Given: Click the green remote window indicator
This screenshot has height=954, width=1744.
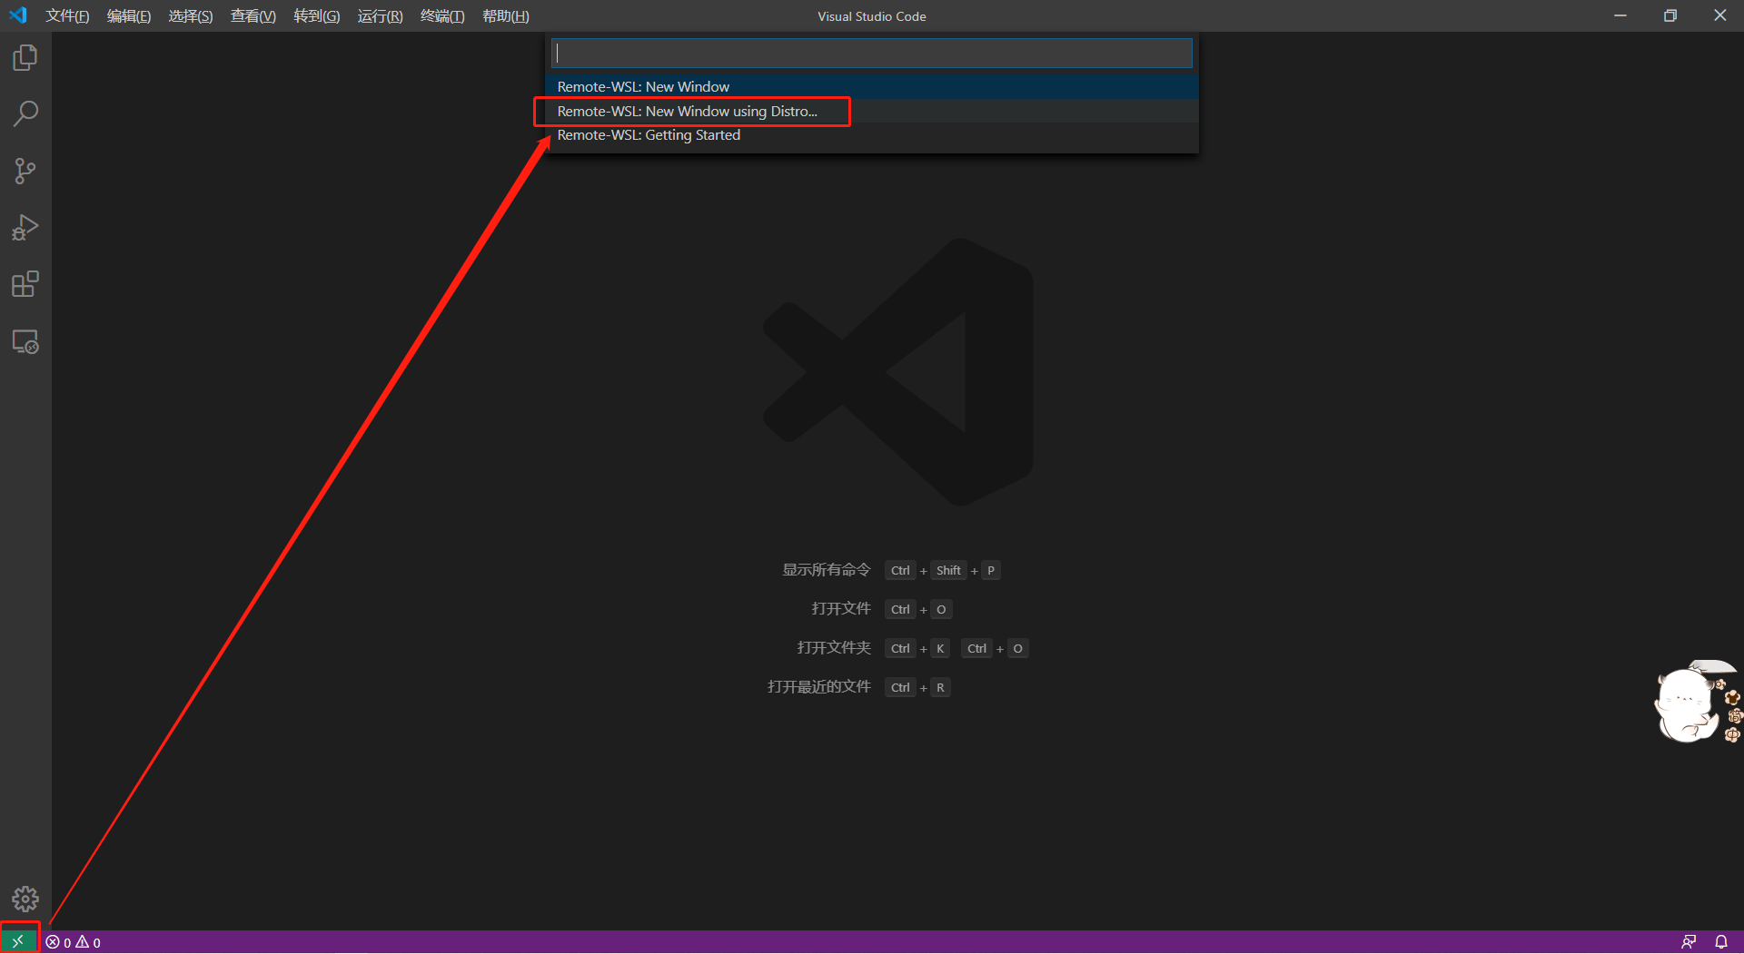Looking at the screenshot, I should pyautogui.click(x=18, y=942).
